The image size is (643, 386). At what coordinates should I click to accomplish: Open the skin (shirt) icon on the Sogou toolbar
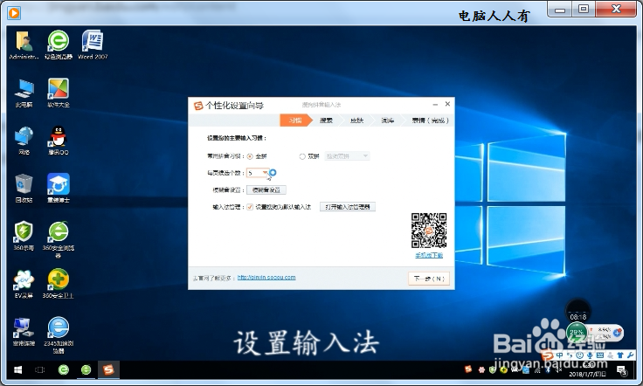tap(620, 355)
